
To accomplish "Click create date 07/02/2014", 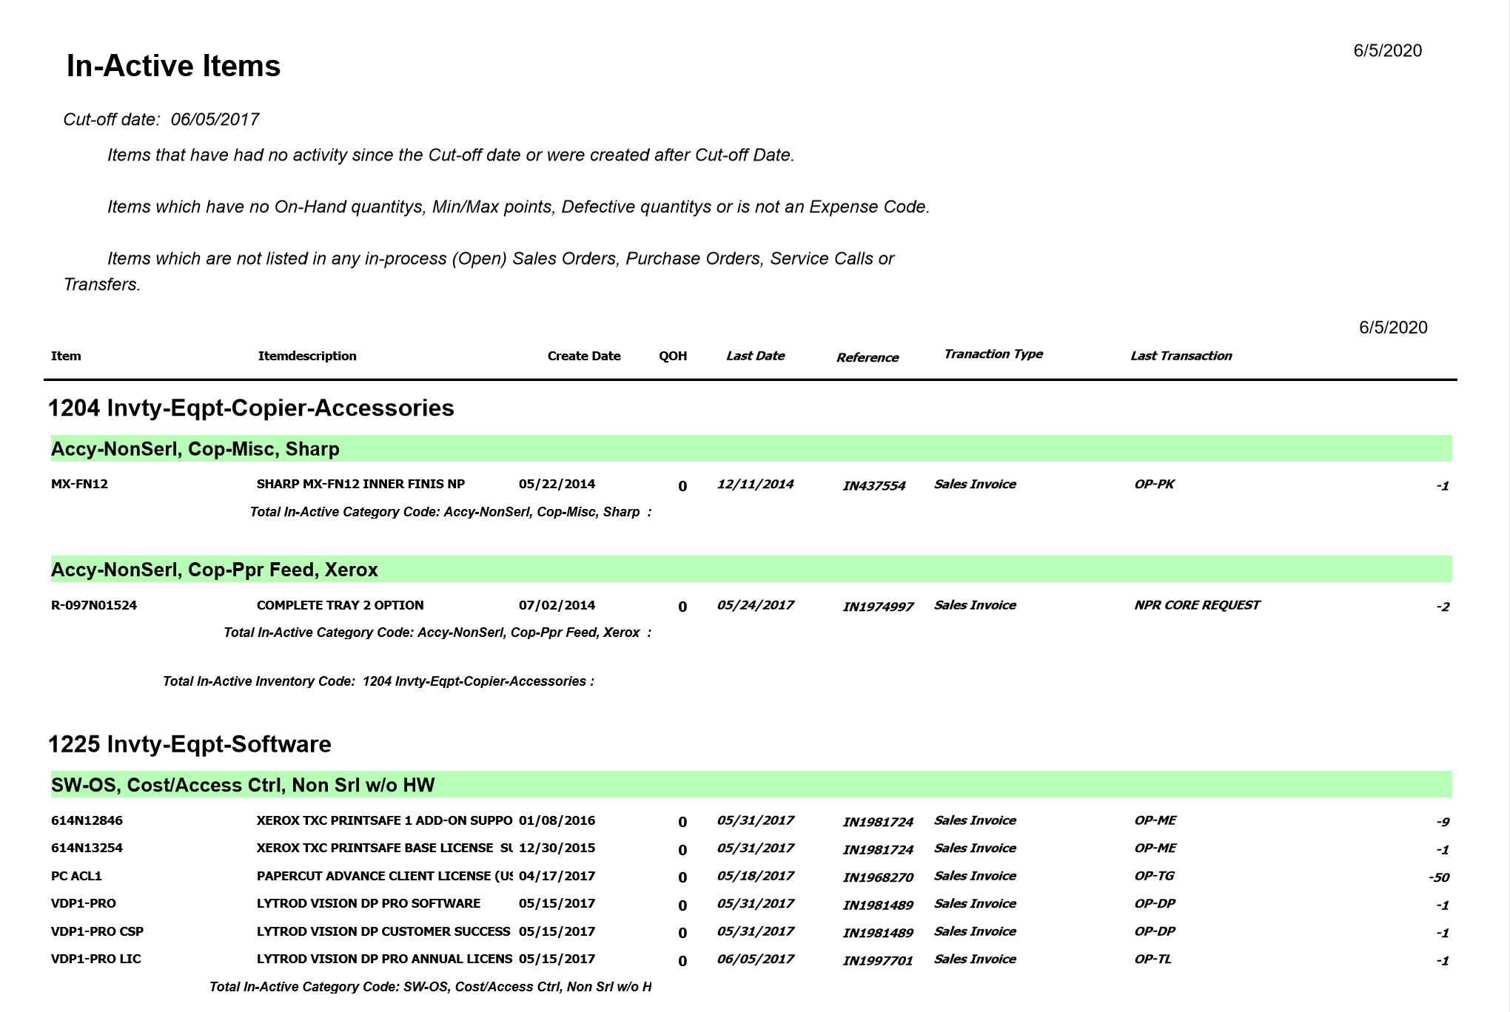I will (557, 605).
